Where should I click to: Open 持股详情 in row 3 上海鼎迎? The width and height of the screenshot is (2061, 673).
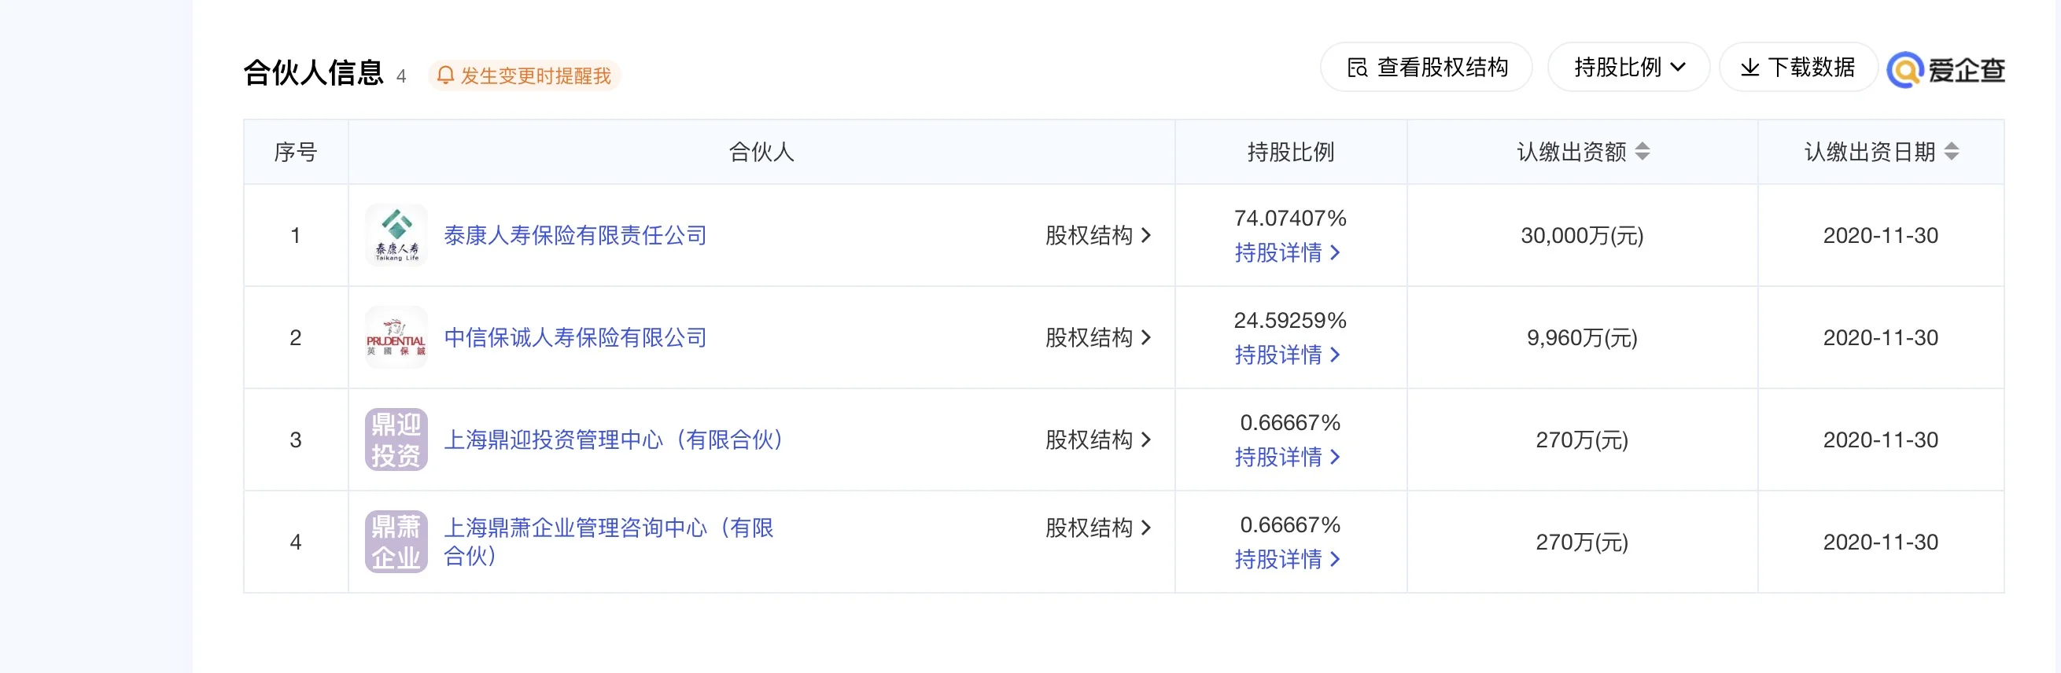point(1287,458)
